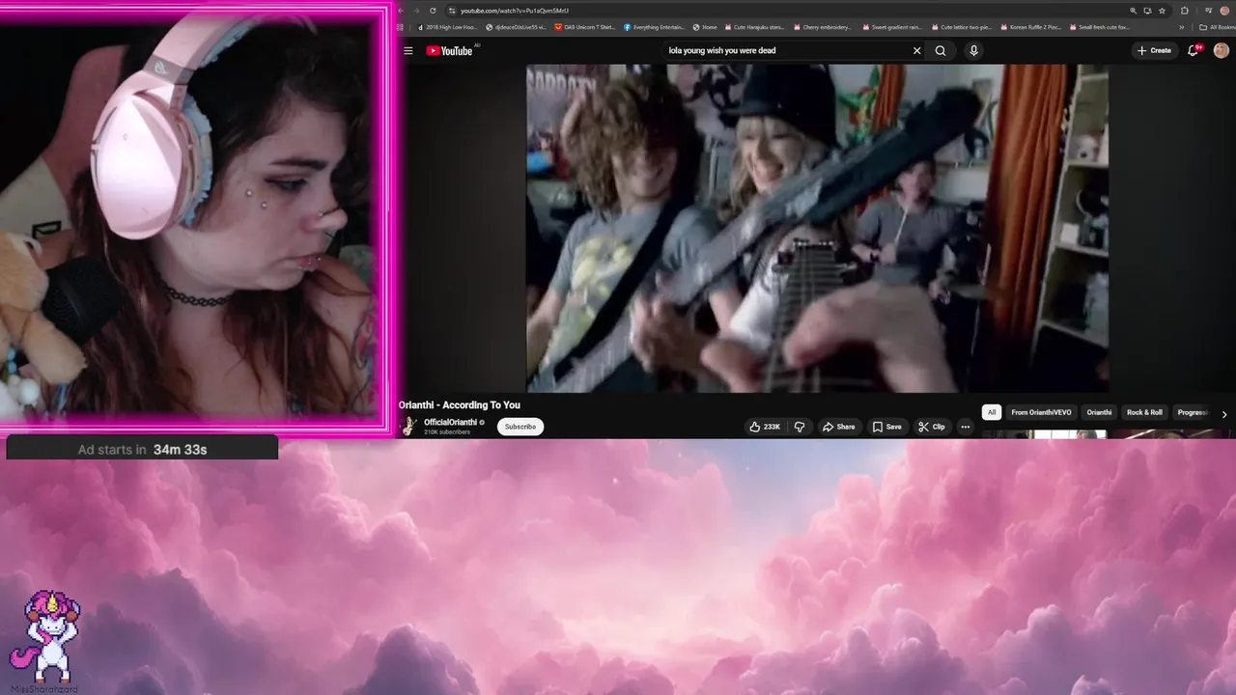
Task: Open YouTube account avatar menu
Action: tap(1222, 50)
